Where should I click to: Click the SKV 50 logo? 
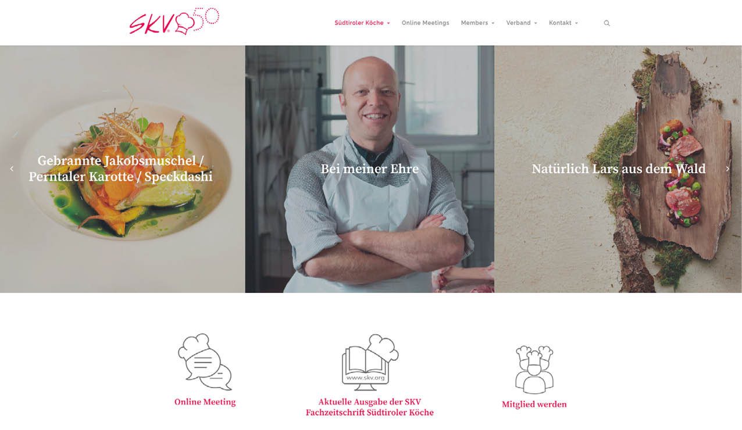coord(174,21)
